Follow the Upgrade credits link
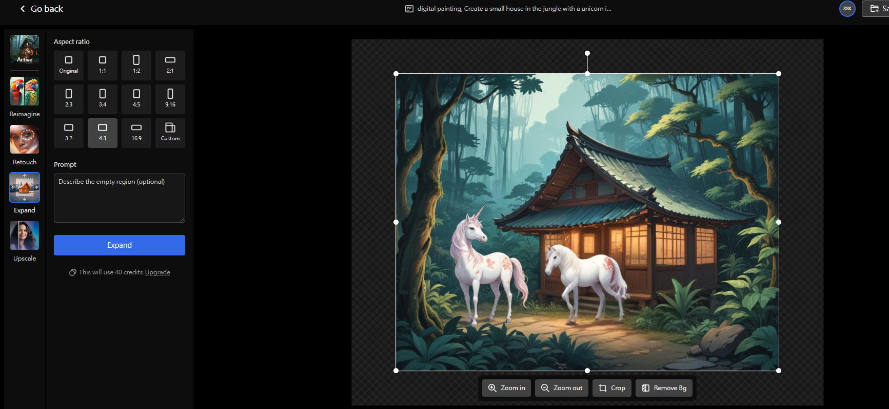This screenshot has height=409, width=889. pyautogui.click(x=157, y=272)
